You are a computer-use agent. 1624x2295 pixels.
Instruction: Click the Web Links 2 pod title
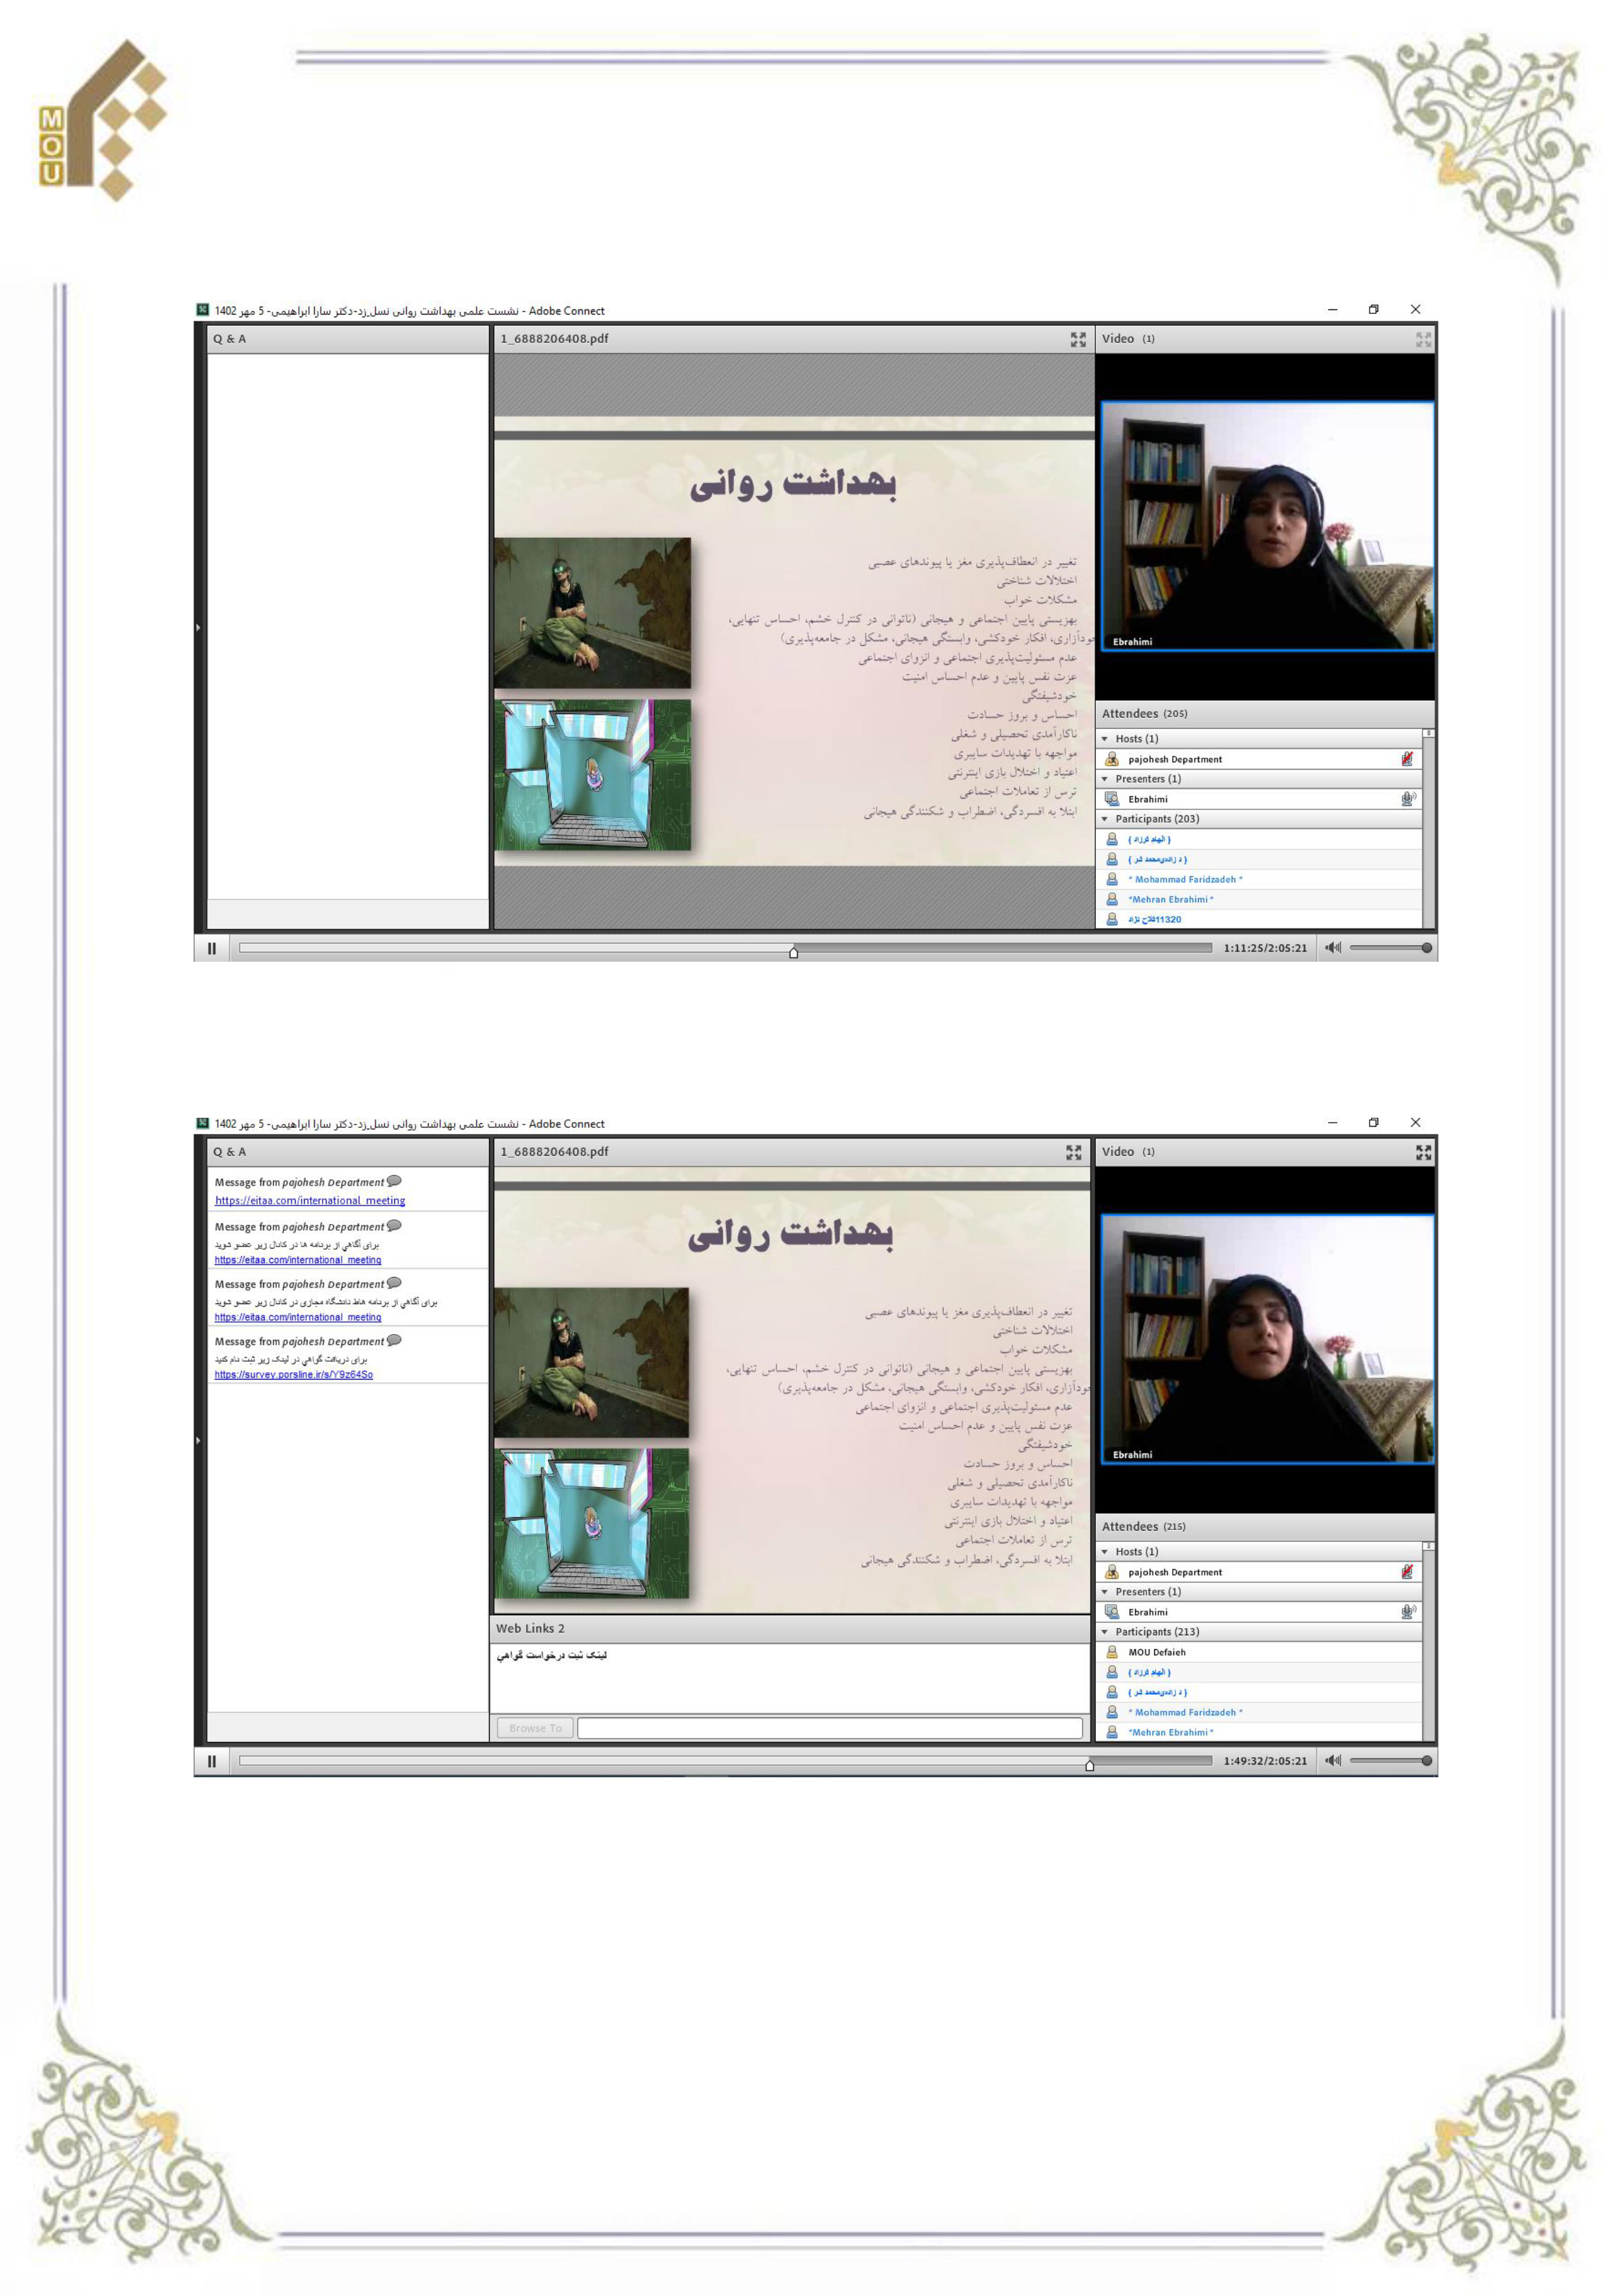point(530,1628)
